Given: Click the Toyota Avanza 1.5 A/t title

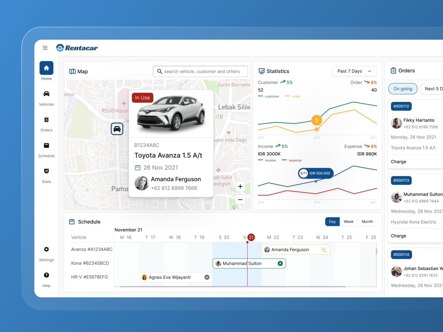Looking at the screenshot, I should (168, 155).
